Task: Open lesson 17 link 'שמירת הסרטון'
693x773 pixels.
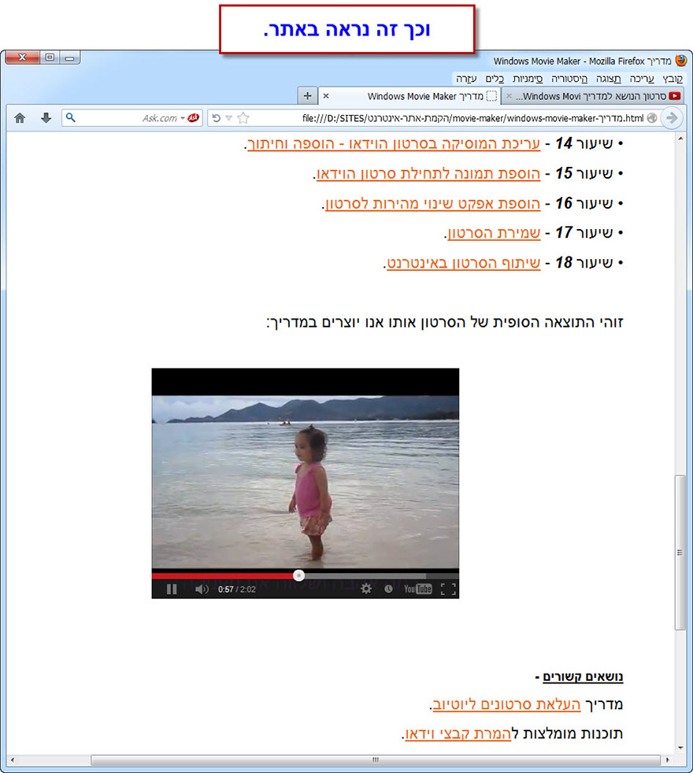Action: click(494, 233)
